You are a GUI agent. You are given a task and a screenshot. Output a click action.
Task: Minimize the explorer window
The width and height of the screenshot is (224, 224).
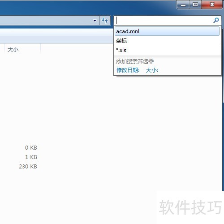(183, 5)
